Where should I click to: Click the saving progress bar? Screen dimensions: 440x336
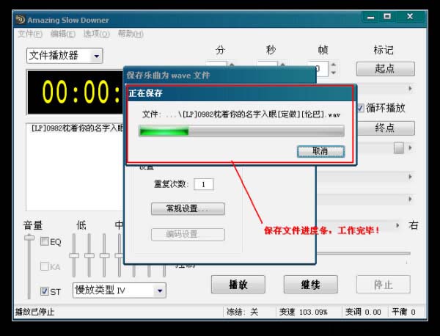pyautogui.click(x=241, y=131)
